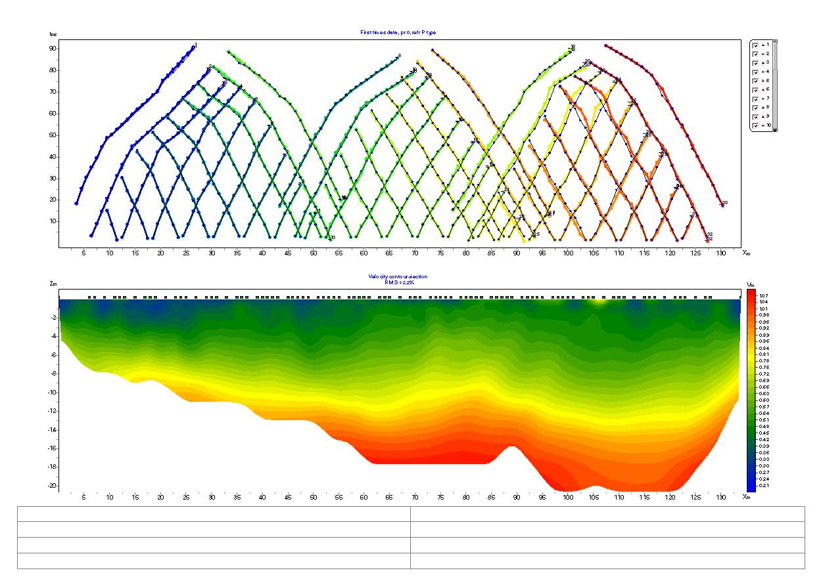The width and height of the screenshot is (823, 581).
Task: Toggle the series 3 legend checkbox
Action: click(x=756, y=62)
